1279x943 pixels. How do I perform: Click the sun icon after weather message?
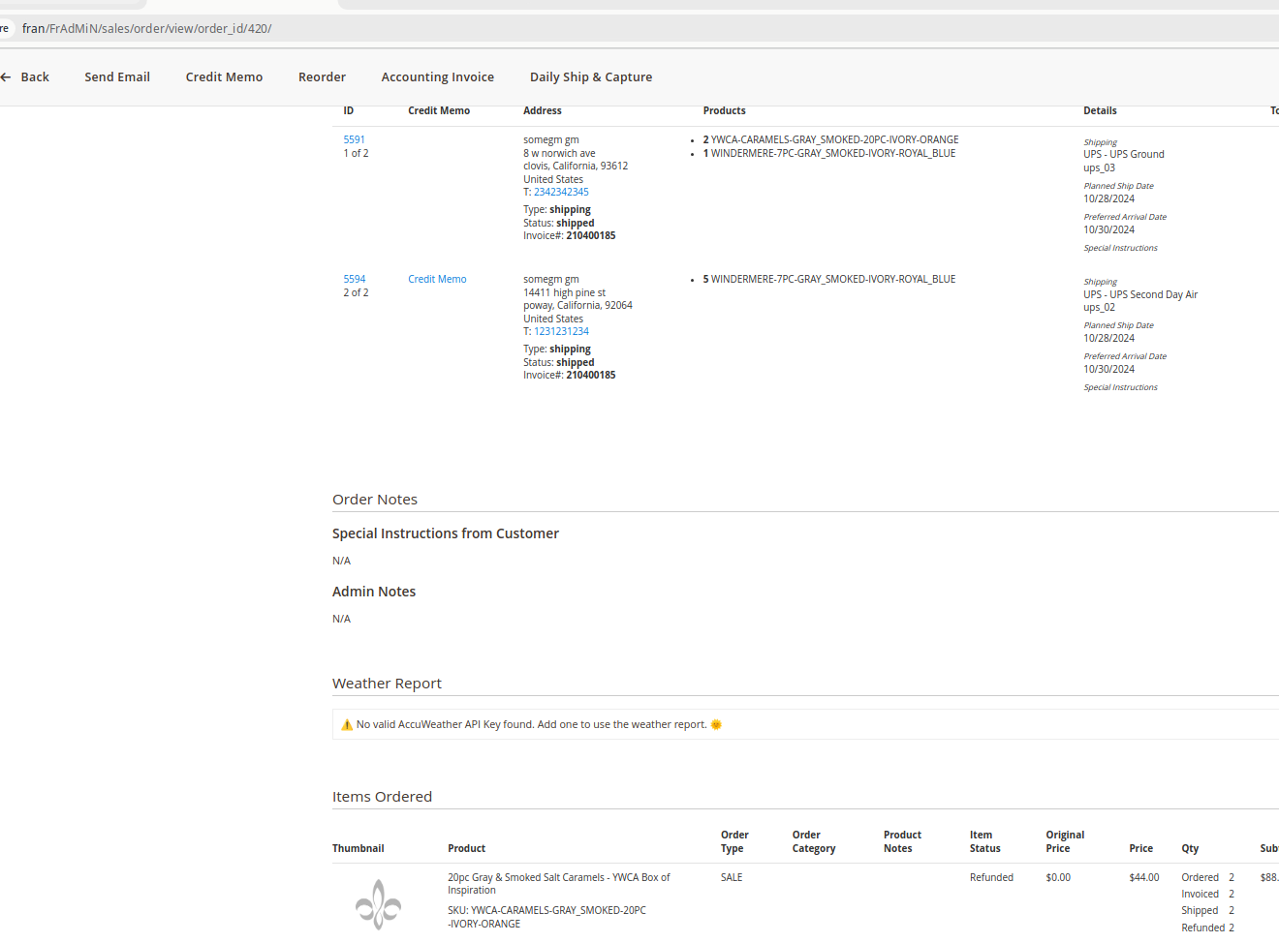coord(716,725)
